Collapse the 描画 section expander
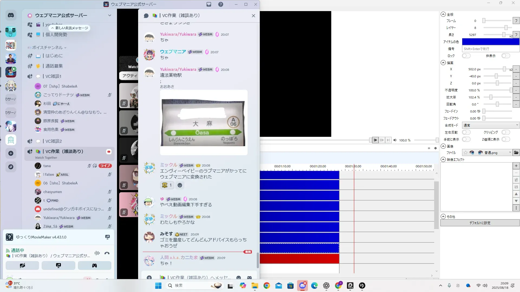Screen dimensions: 520x292 (443, 63)
